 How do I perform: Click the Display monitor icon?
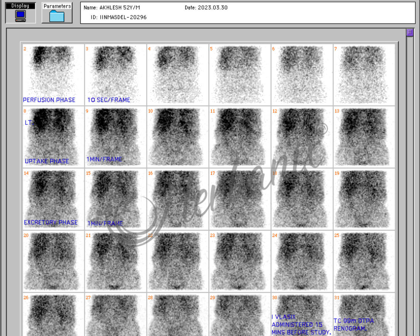(x=20, y=16)
